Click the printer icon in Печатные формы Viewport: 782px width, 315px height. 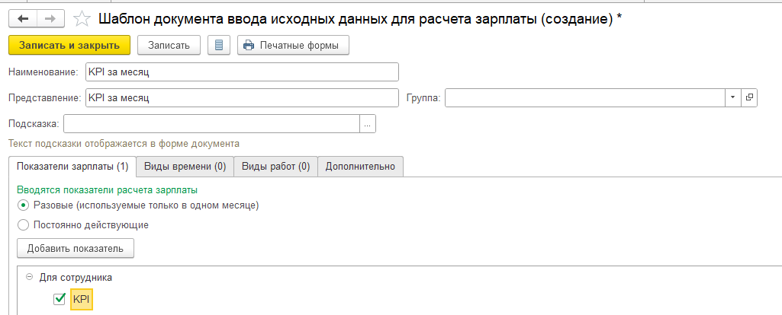pos(248,45)
